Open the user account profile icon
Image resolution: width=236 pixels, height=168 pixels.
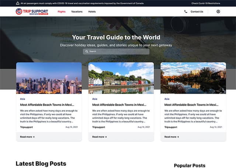coord(218,11)
